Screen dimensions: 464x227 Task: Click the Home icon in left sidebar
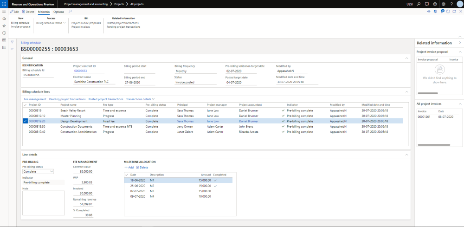[4, 18]
